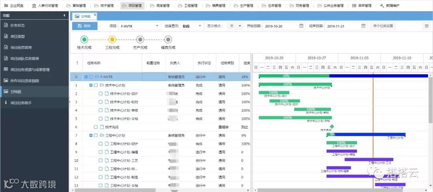Image resolution: width=433 pixels, height=192 pixels.
Task: Open the 仓库管理 menu
Action: coord(271,6)
